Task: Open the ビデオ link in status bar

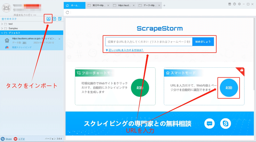Action: click(x=21, y=139)
